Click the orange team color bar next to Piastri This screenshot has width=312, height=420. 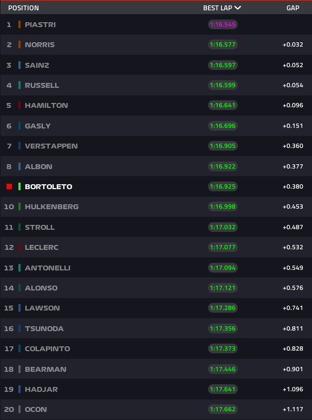(19, 24)
